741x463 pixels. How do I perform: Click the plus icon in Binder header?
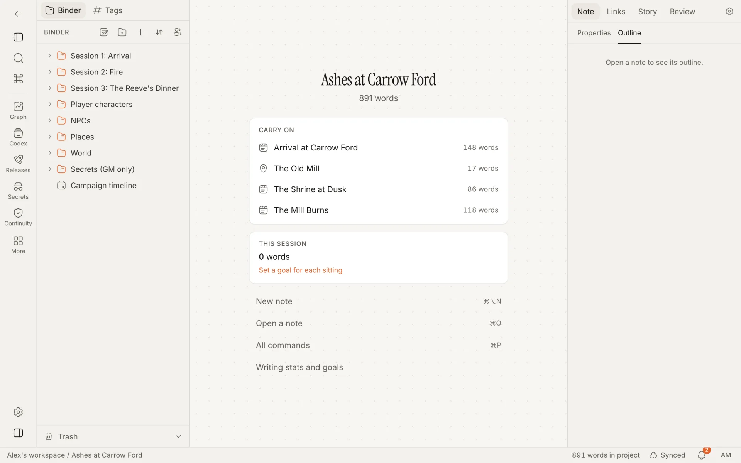point(140,32)
